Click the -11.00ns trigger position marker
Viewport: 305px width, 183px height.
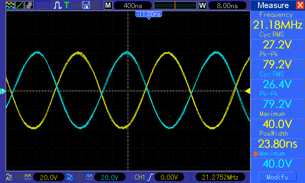click(148, 14)
